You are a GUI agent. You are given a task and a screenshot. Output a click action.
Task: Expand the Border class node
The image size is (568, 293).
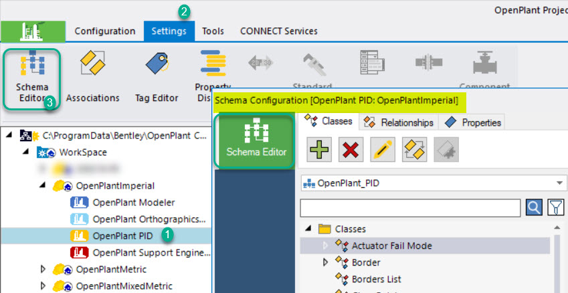point(325,262)
